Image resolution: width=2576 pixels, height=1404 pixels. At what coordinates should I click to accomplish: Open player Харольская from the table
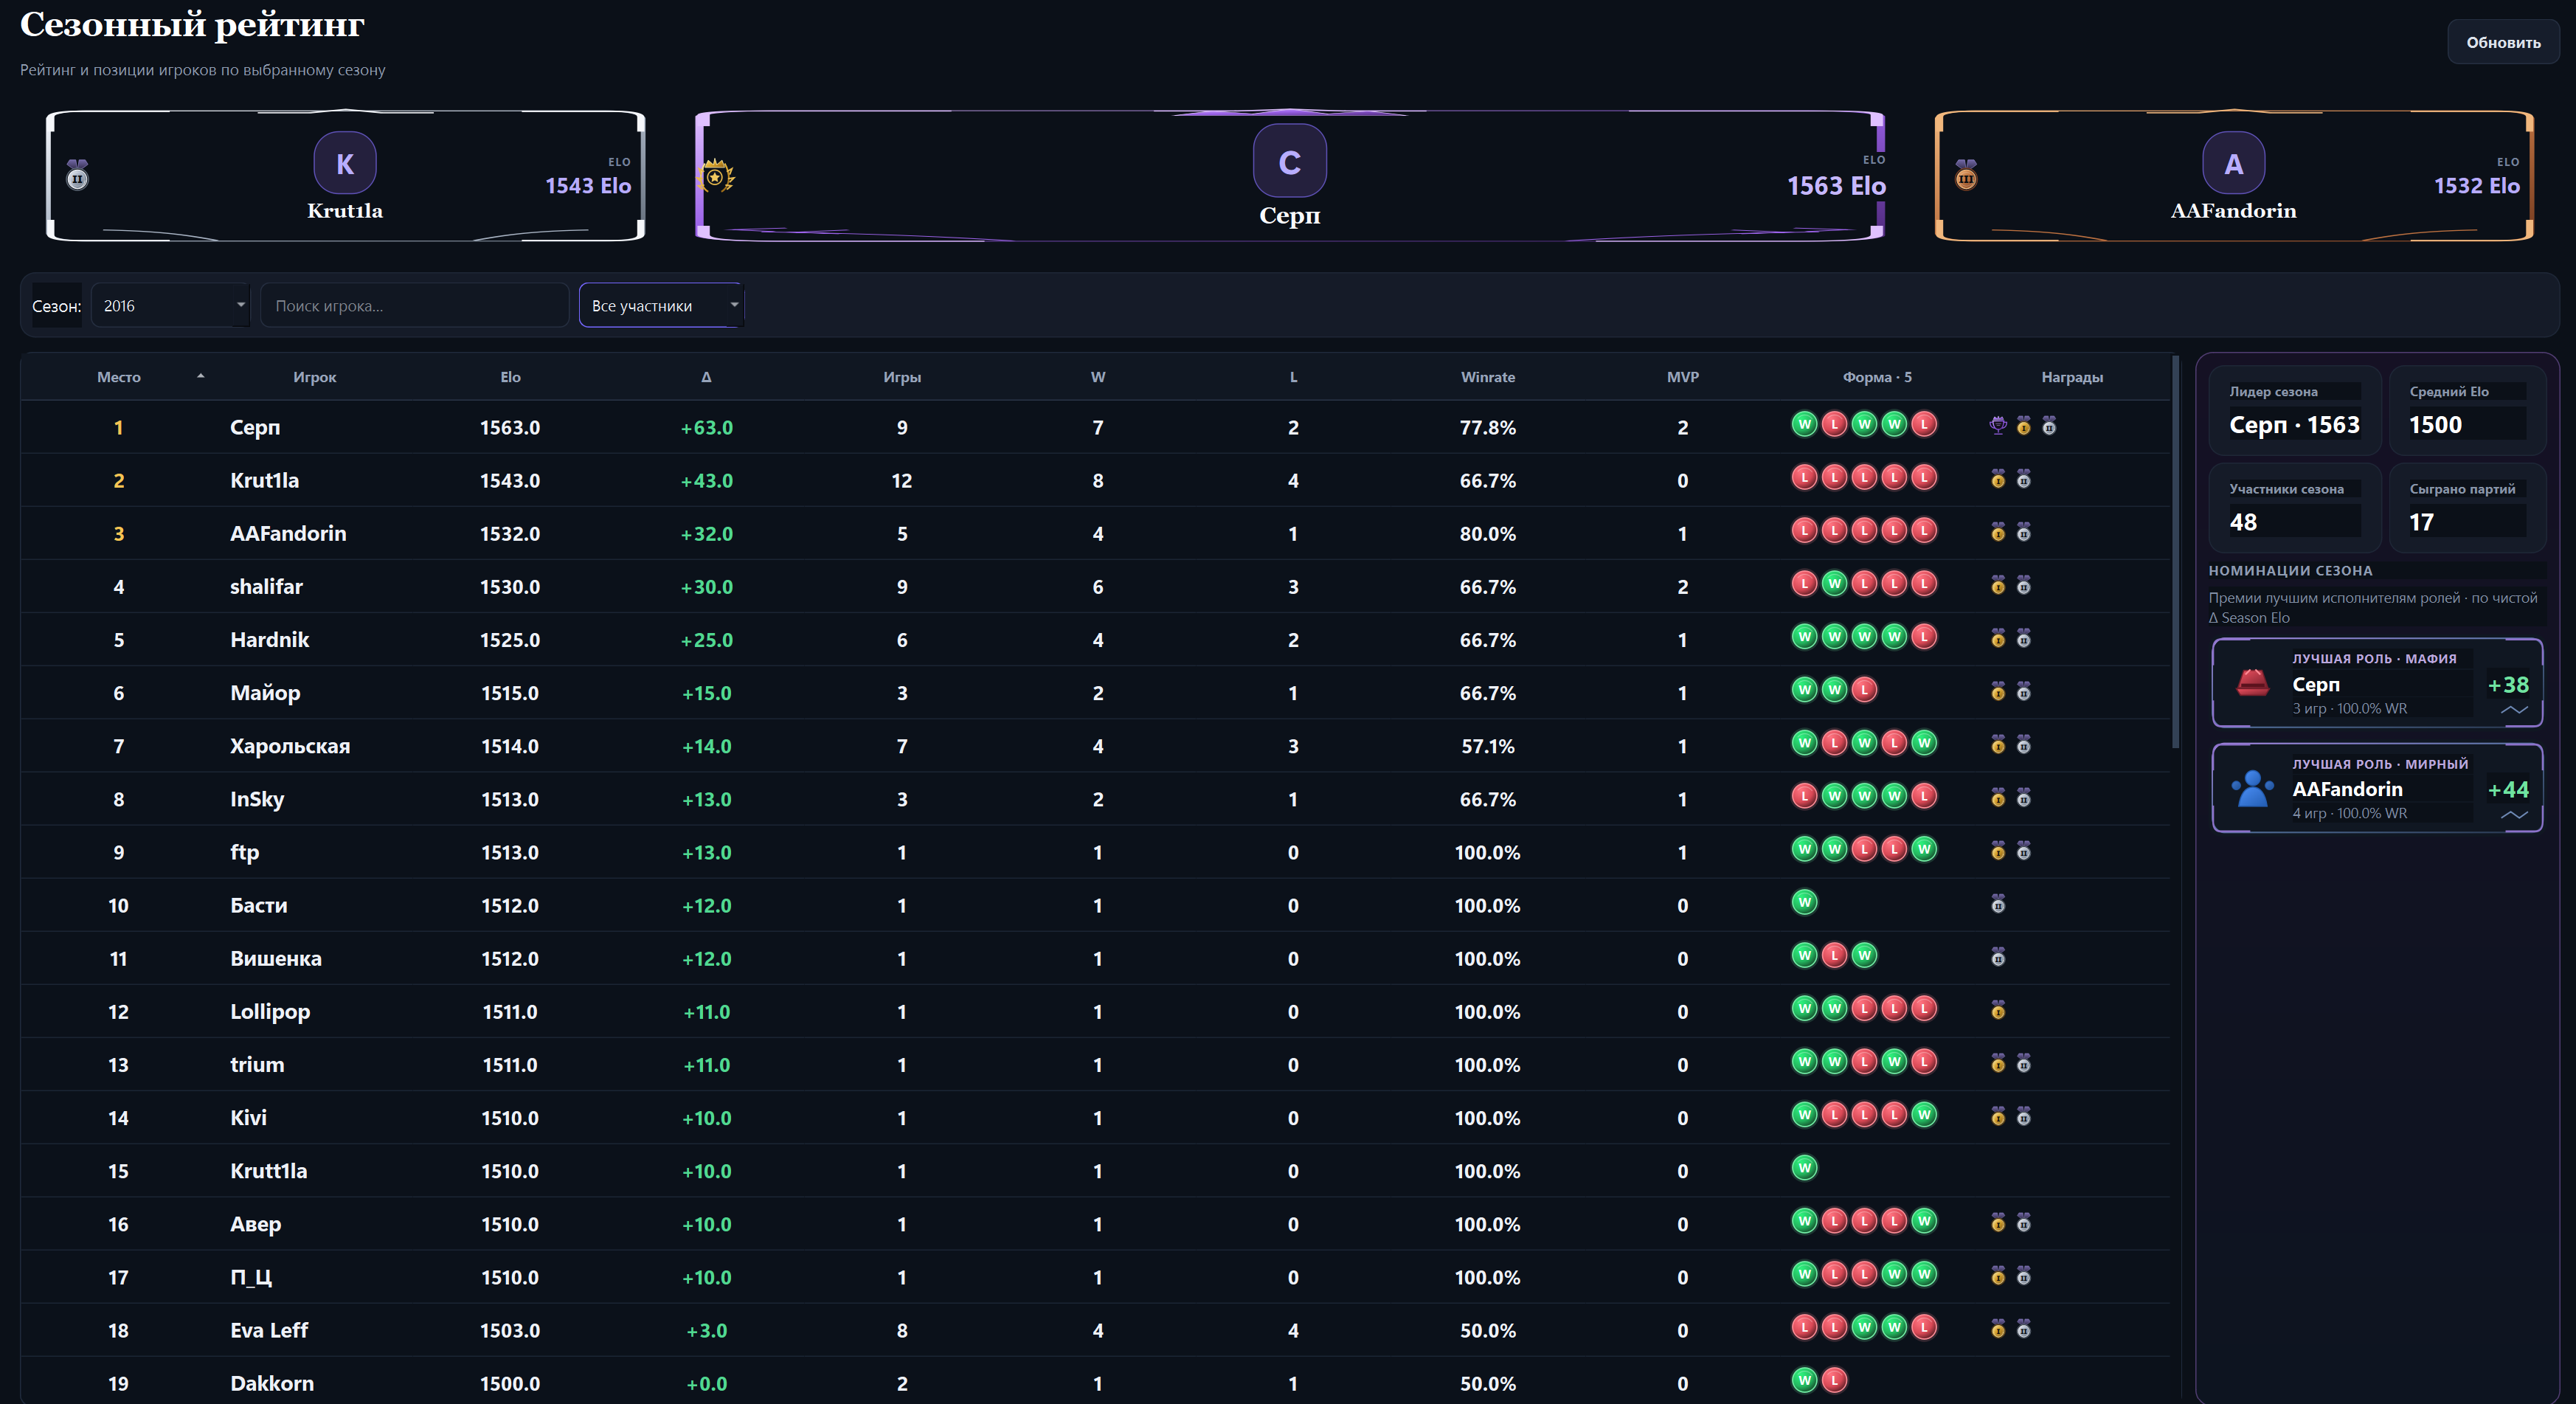pyautogui.click(x=290, y=745)
